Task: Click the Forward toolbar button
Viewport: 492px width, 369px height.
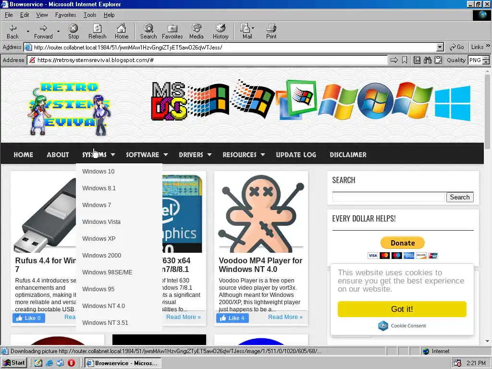Action: point(43,32)
